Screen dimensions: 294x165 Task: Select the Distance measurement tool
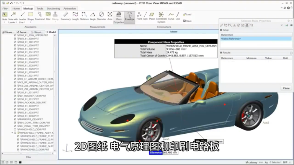click(x=84, y=16)
